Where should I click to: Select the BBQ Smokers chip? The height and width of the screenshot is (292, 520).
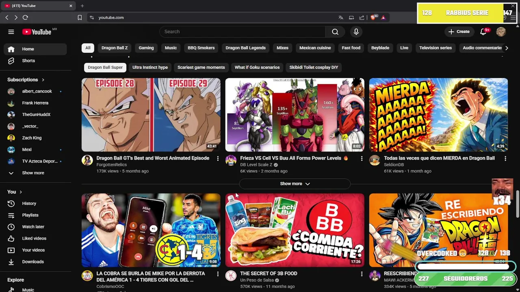201,48
